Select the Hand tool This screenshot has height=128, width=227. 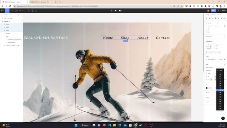(x=32, y=11)
